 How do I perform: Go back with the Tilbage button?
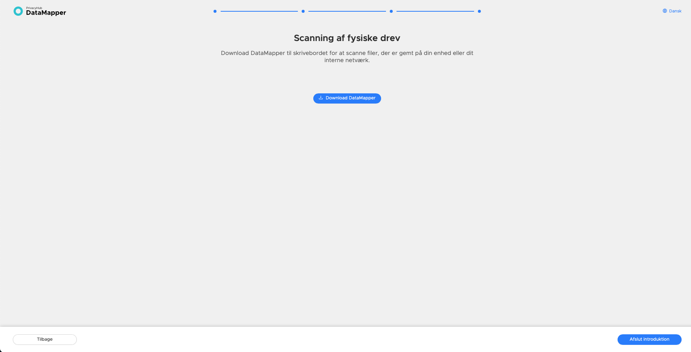[x=45, y=340]
